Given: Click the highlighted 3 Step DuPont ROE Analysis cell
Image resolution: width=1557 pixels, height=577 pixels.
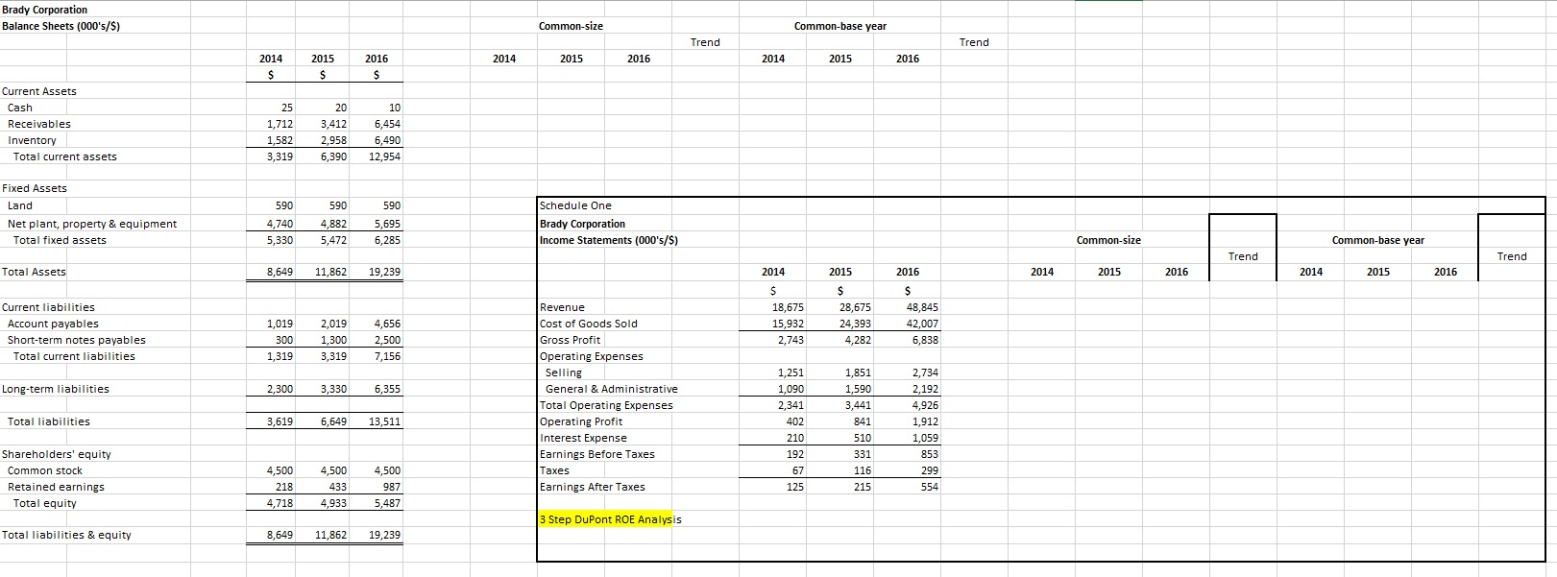Looking at the screenshot, I should (610, 519).
